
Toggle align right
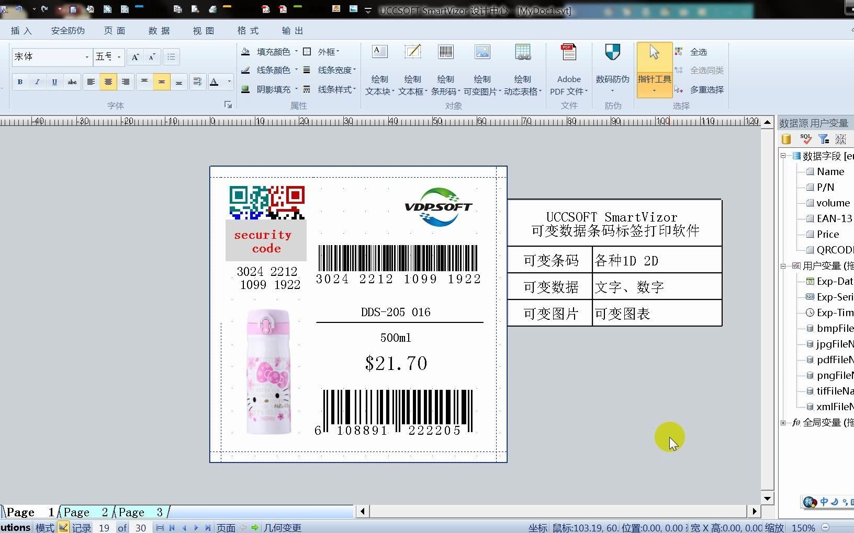coord(126,82)
